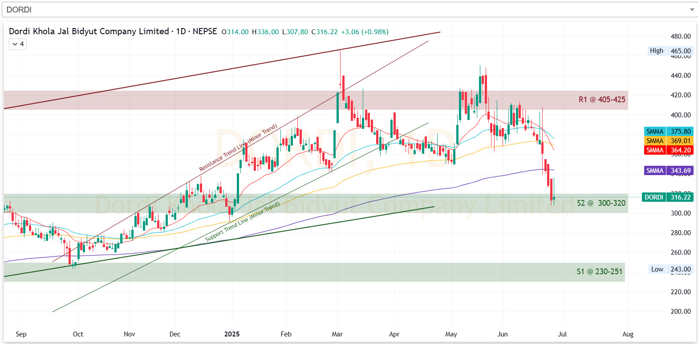Click the DORDI 316.22 current price label

pyautogui.click(x=668, y=197)
